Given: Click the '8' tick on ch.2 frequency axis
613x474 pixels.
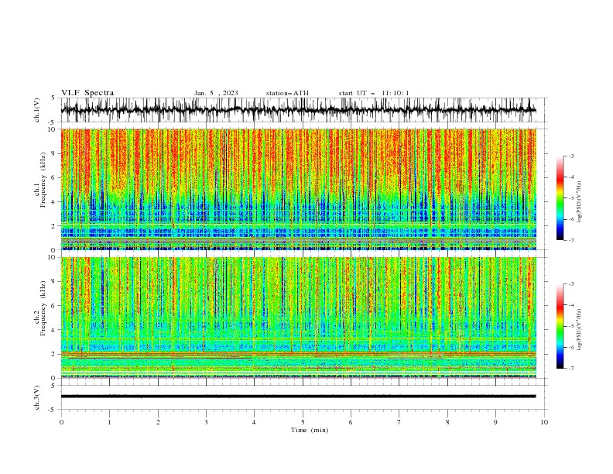Looking at the screenshot, I should [x=54, y=282].
